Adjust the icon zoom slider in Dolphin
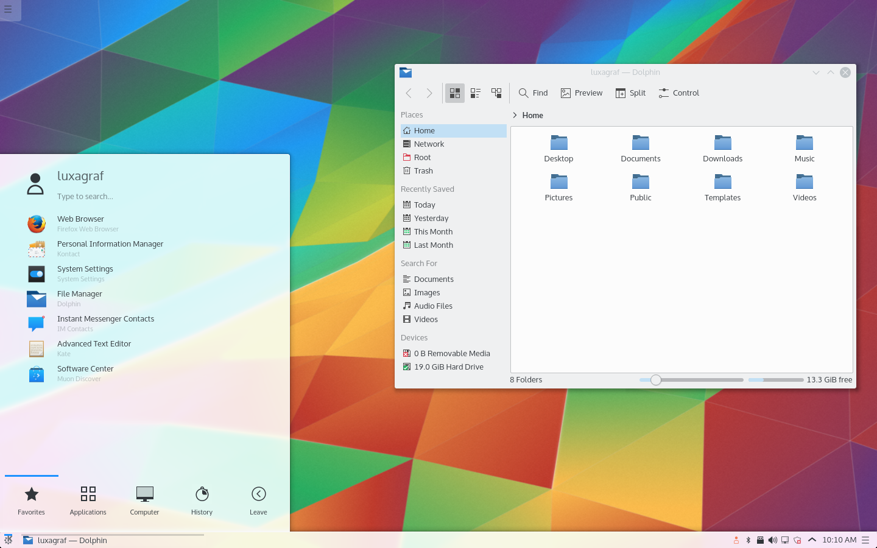877x548 pixels. [x=655, y=379]
